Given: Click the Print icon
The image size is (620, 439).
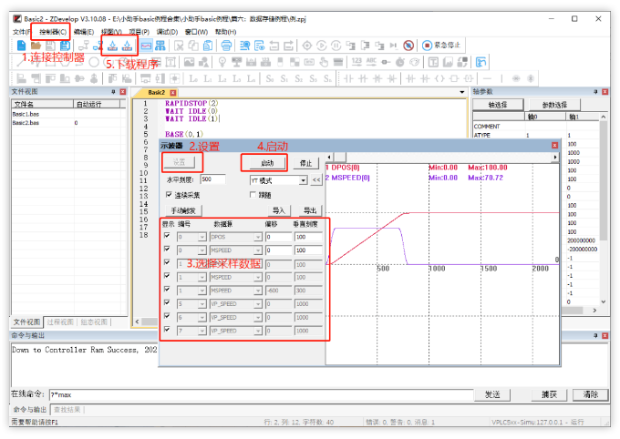Looking at the screenshot, I should click(226, 46).
